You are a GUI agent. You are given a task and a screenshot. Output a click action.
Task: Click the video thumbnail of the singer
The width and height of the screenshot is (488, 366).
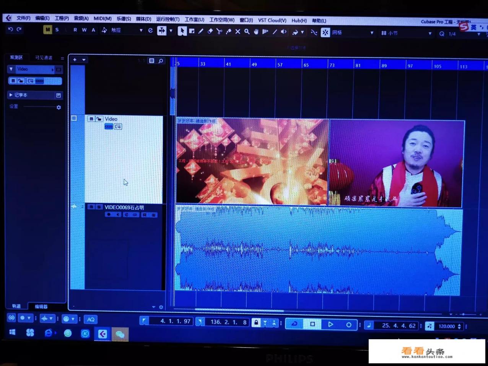(396, 163)
